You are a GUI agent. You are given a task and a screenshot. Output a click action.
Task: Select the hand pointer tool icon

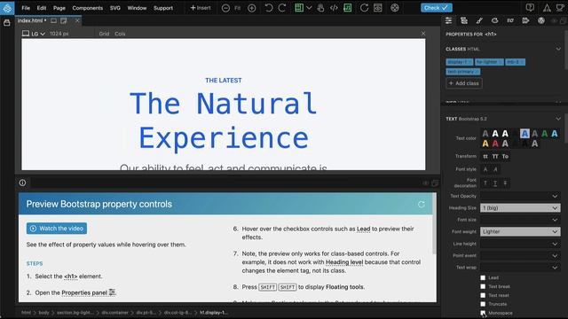coord(320,8)
